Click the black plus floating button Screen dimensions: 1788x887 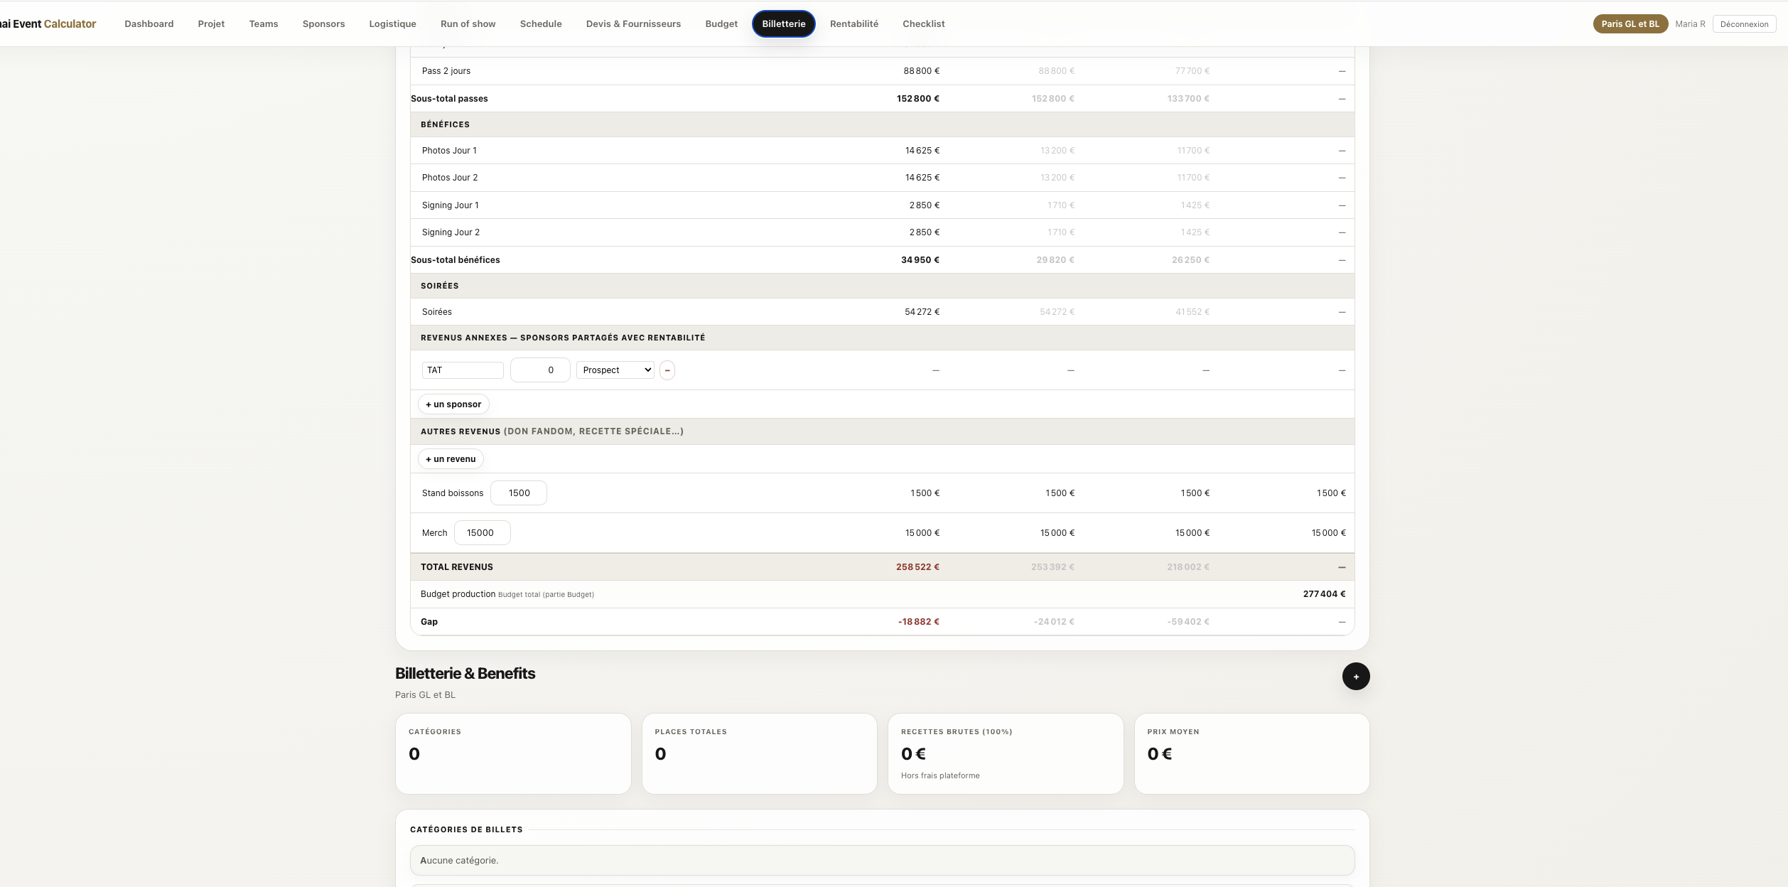coord(1355,677)
